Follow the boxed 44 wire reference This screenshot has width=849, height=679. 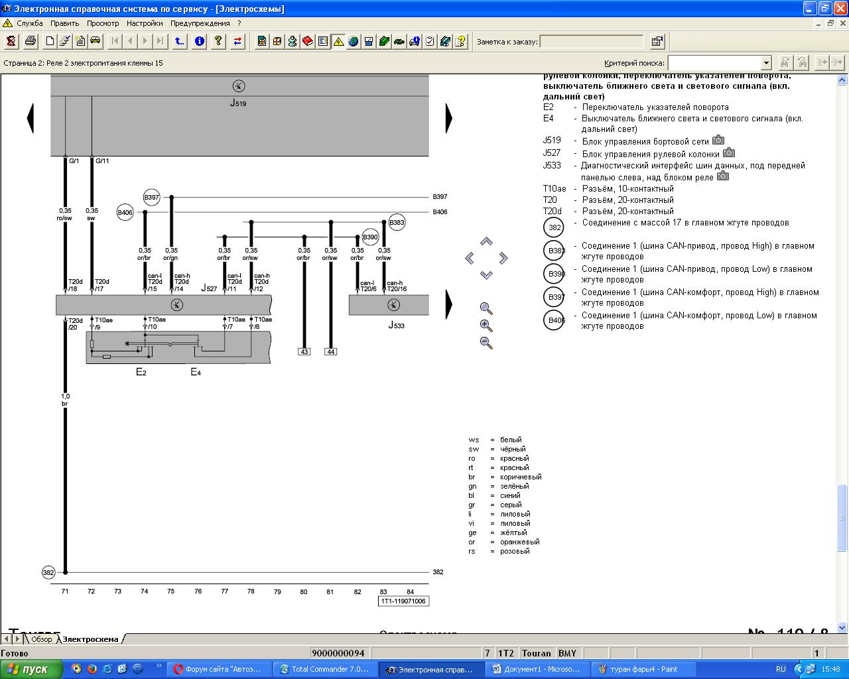coord(330,351)
